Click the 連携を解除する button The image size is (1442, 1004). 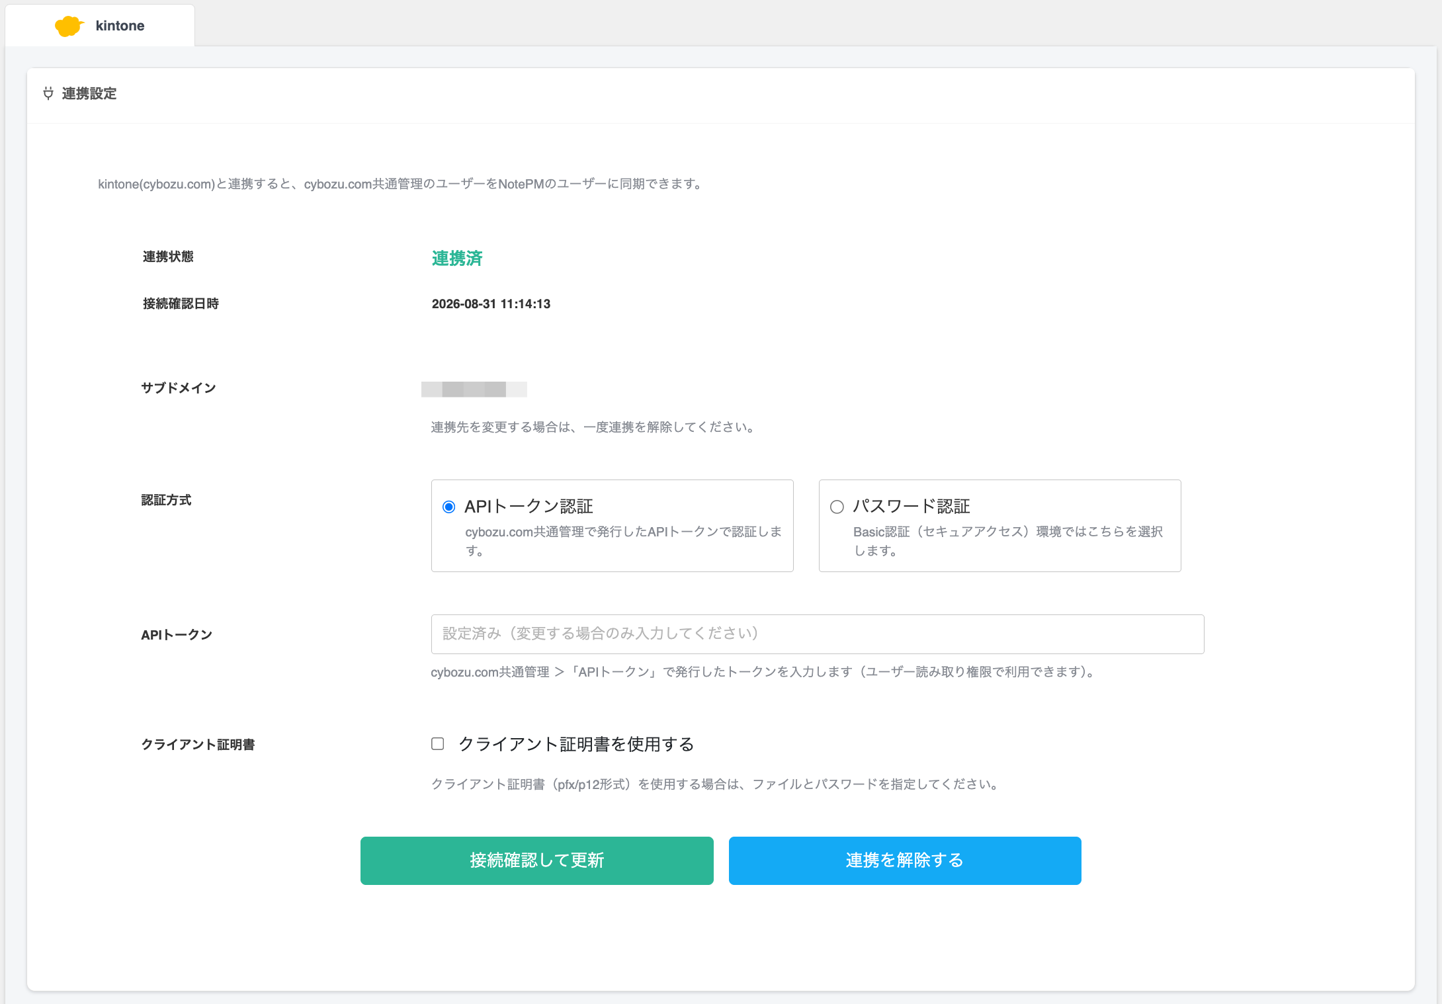point(905,860)
